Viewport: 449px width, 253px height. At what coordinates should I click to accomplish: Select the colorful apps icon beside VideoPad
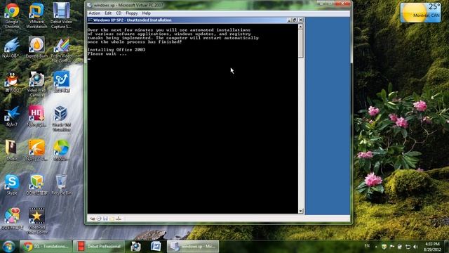pyautogui.click(x=12, y=219)
